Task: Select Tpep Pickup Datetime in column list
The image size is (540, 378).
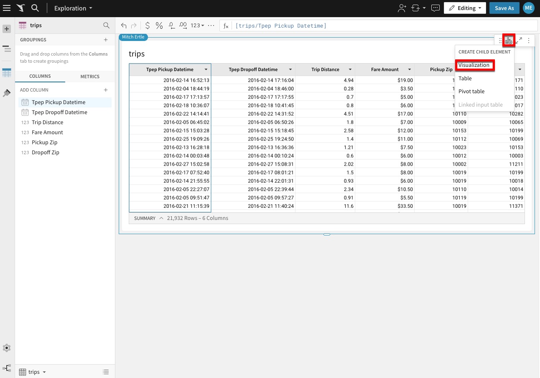Action: 65,102
